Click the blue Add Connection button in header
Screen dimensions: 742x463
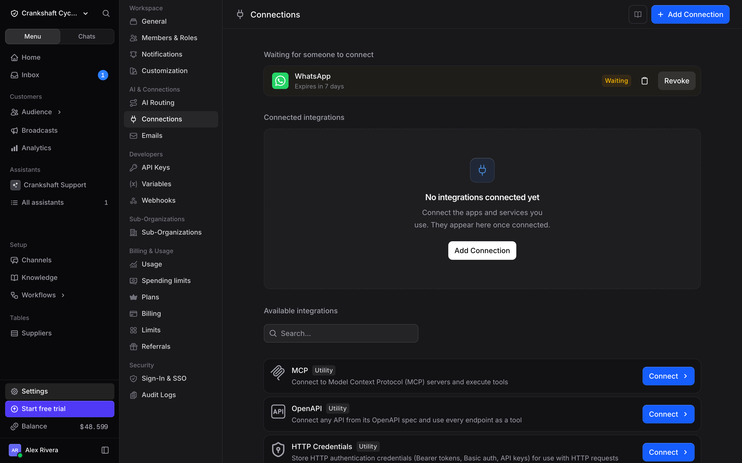[690, 14]
